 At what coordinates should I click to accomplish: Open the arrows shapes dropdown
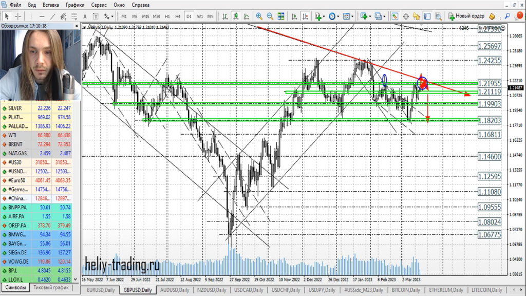coord(109,16)
